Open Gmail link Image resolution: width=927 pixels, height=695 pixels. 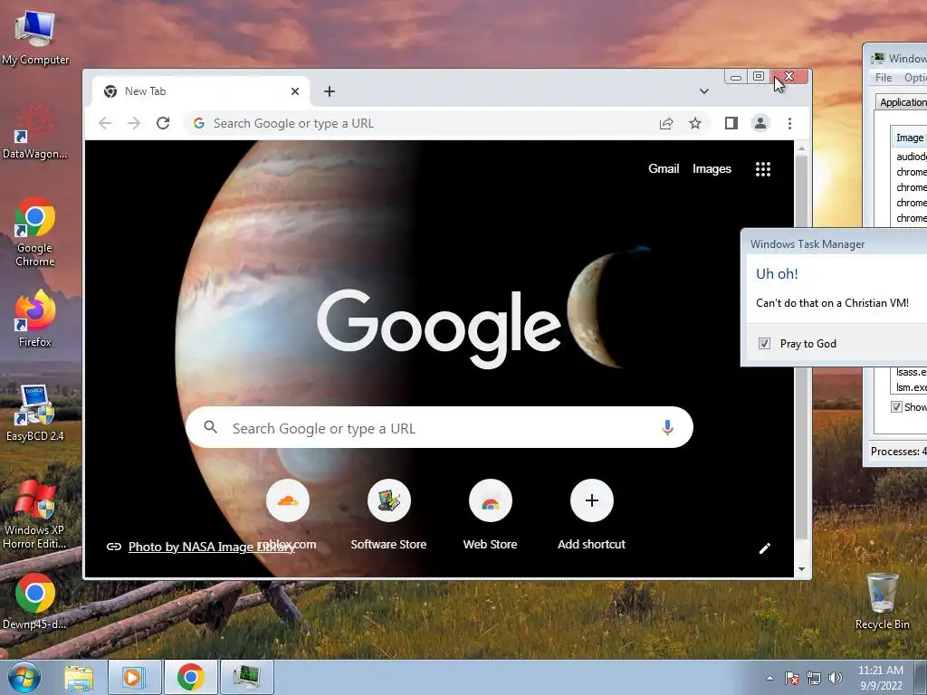coord(664,168)
